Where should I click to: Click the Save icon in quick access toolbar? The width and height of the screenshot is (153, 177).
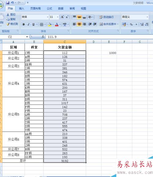8,3
